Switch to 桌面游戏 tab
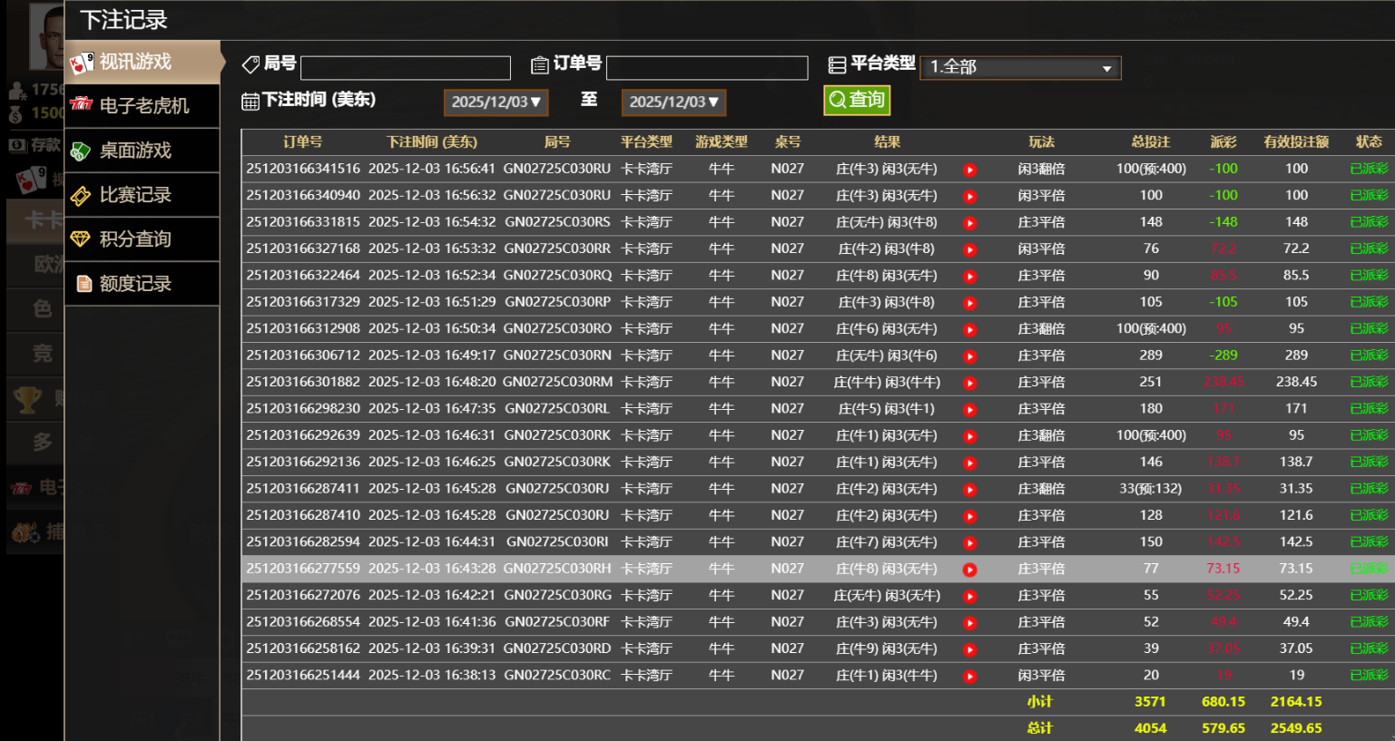Screen dimensions: 1395x741 [x=136, y=151]
